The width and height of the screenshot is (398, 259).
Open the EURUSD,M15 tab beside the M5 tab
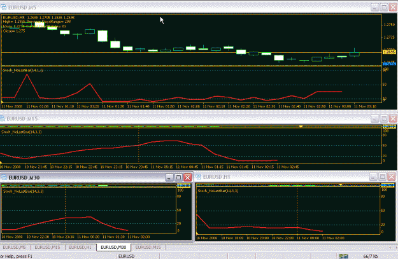[48, 247]
